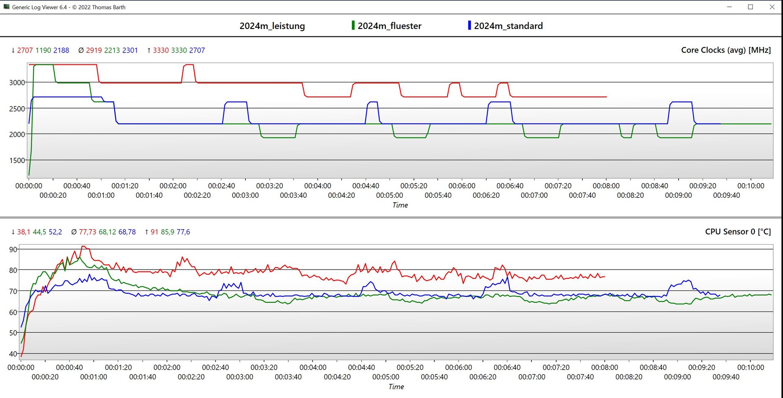The image size is (783, 398).
Task: Click the splitter bar between the two charts
Action: click(391, 217)
